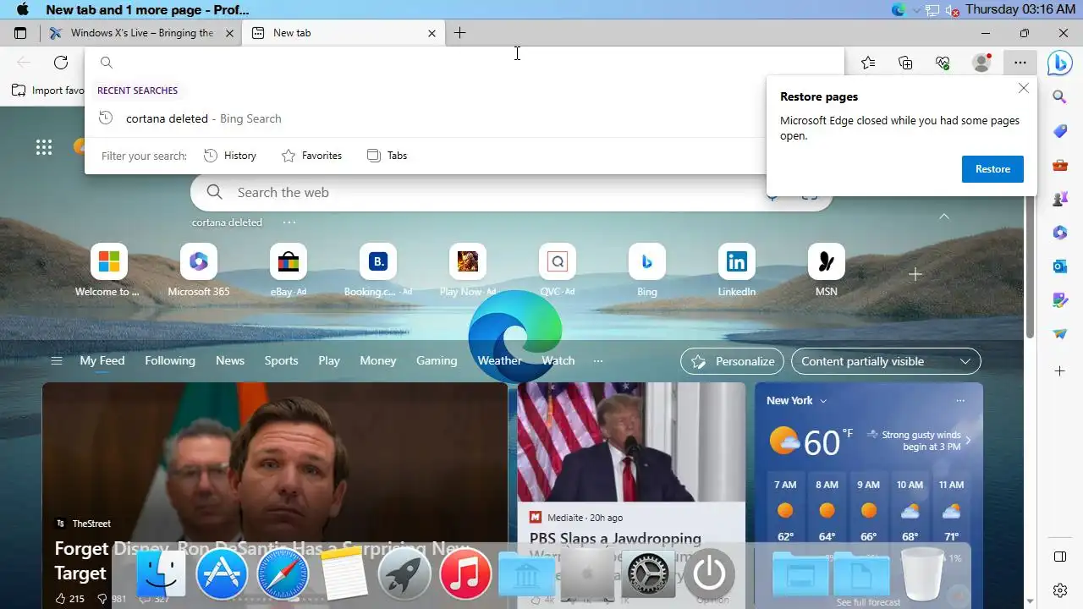Filter search by Tabs

pyautogui.click(x=387, y=156)
